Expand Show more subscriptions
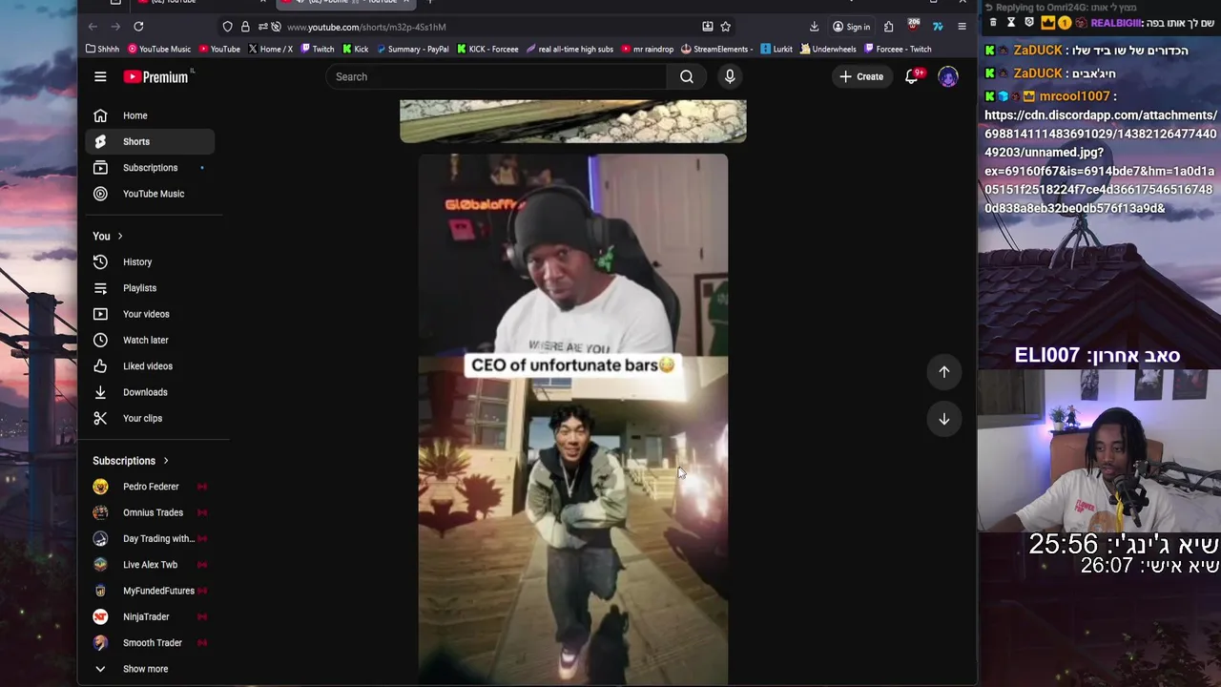 click(150, 669)
